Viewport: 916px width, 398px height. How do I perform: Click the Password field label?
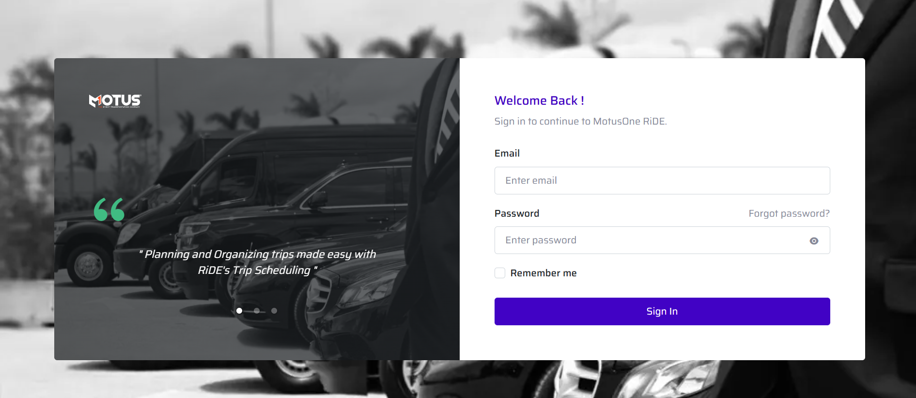[517, 213]
